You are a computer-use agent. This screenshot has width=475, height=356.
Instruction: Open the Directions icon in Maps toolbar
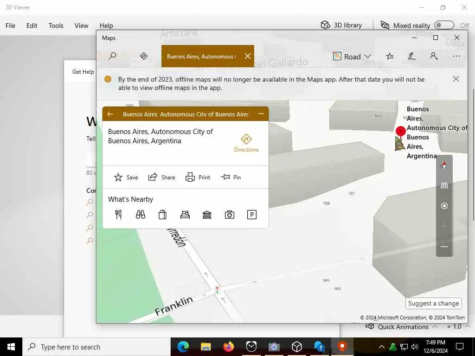coord(144,56)
